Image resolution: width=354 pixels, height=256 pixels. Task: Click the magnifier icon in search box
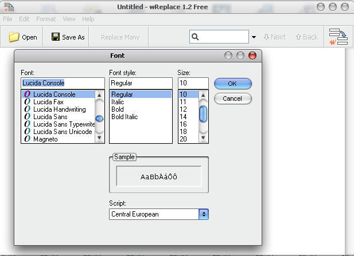click(x=195, y=37)
